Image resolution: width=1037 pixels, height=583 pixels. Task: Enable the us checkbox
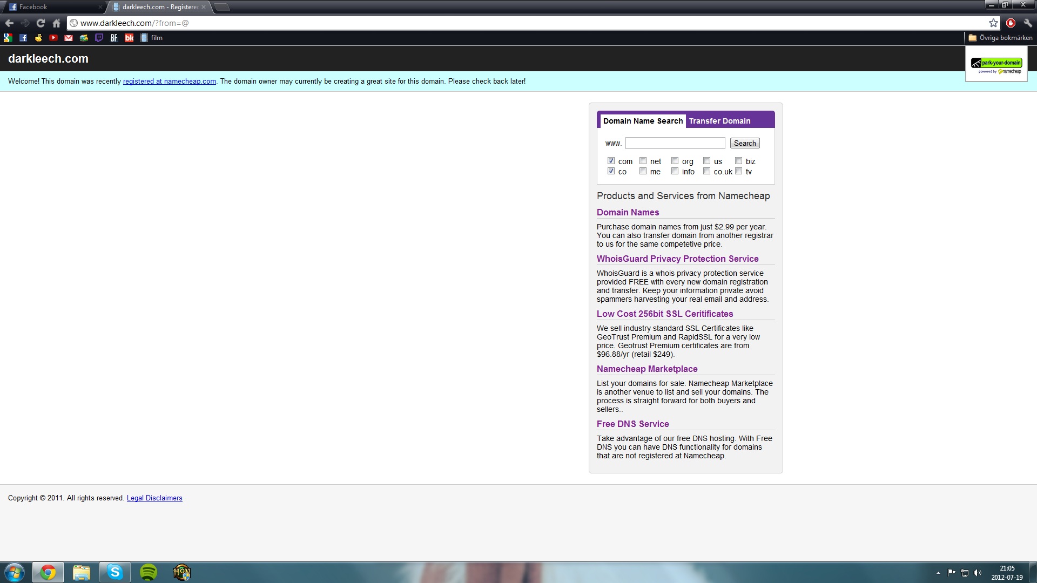[706, 161]
